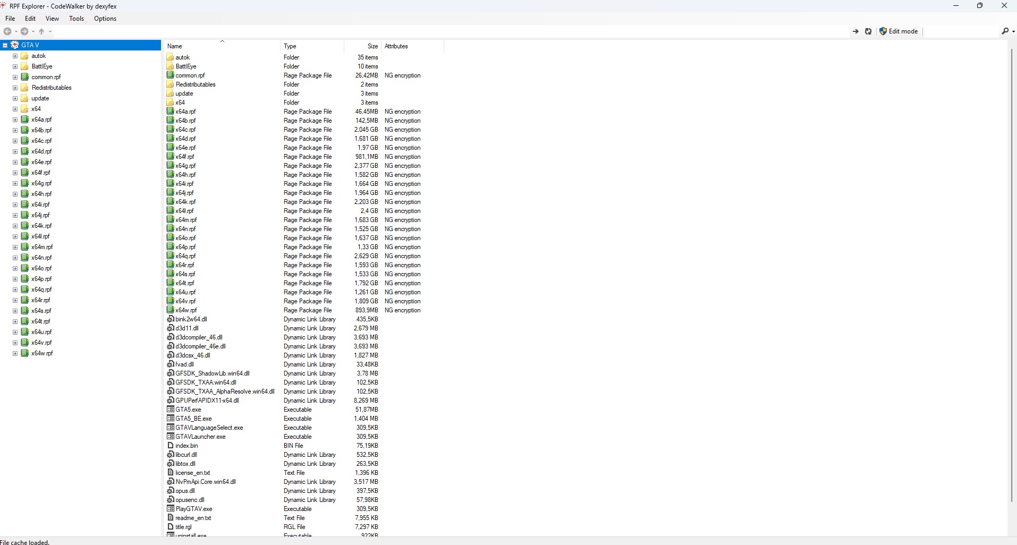The height and width of the screenshot is (545, 1017).
Task: Click the opus.dll icon
Action: [x=171, y=490]
